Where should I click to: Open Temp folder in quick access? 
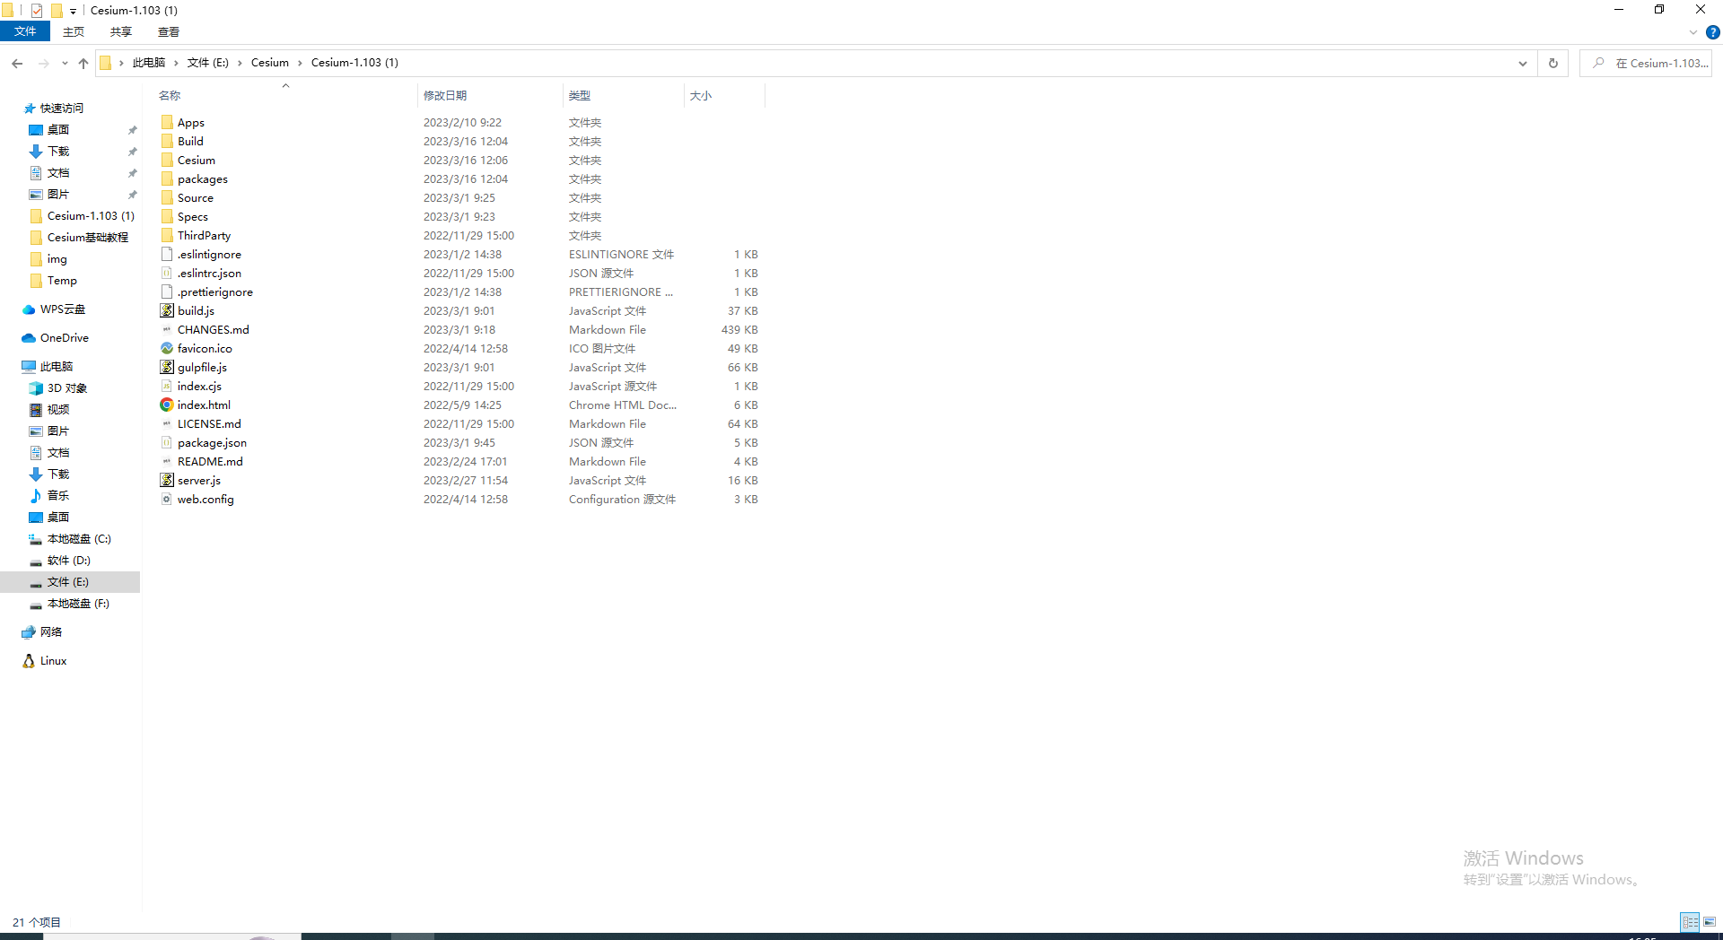coord(62,281)
